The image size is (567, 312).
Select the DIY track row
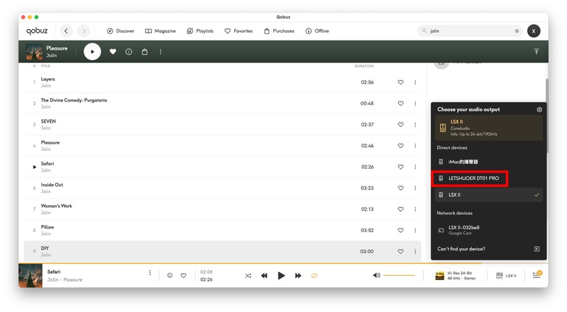pyautogui.click(x=222, y=251)
